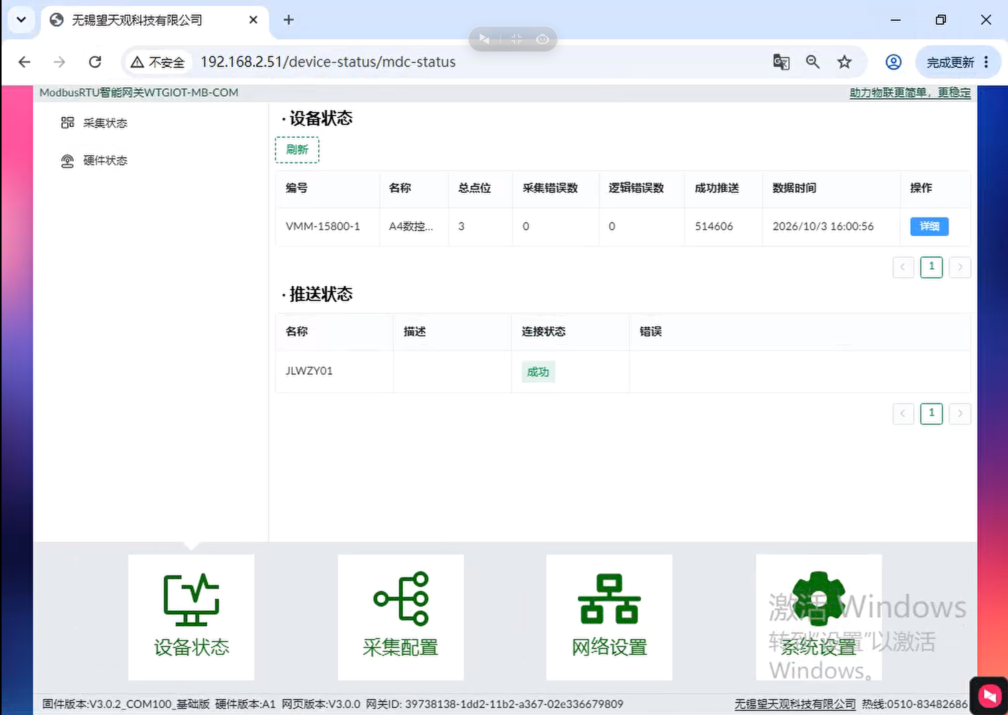Click the 刷新 refresh button
1008x715 pixels.
297,150
